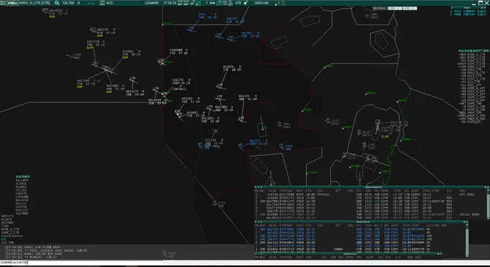Click the DAL522 row in Sector Exit List
Screen dimensions: 490x267
(360, 242)
